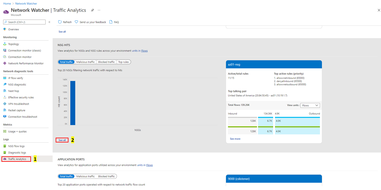Open the View units Flows dropdown

(310, 105)
